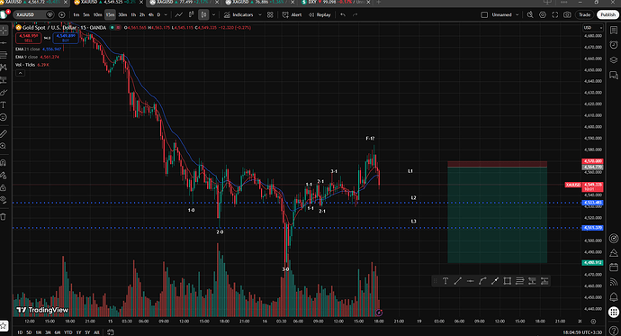Expand the timeframe interval dropdown
Viewport: 621px width, 336px height.
click(166, 14)
